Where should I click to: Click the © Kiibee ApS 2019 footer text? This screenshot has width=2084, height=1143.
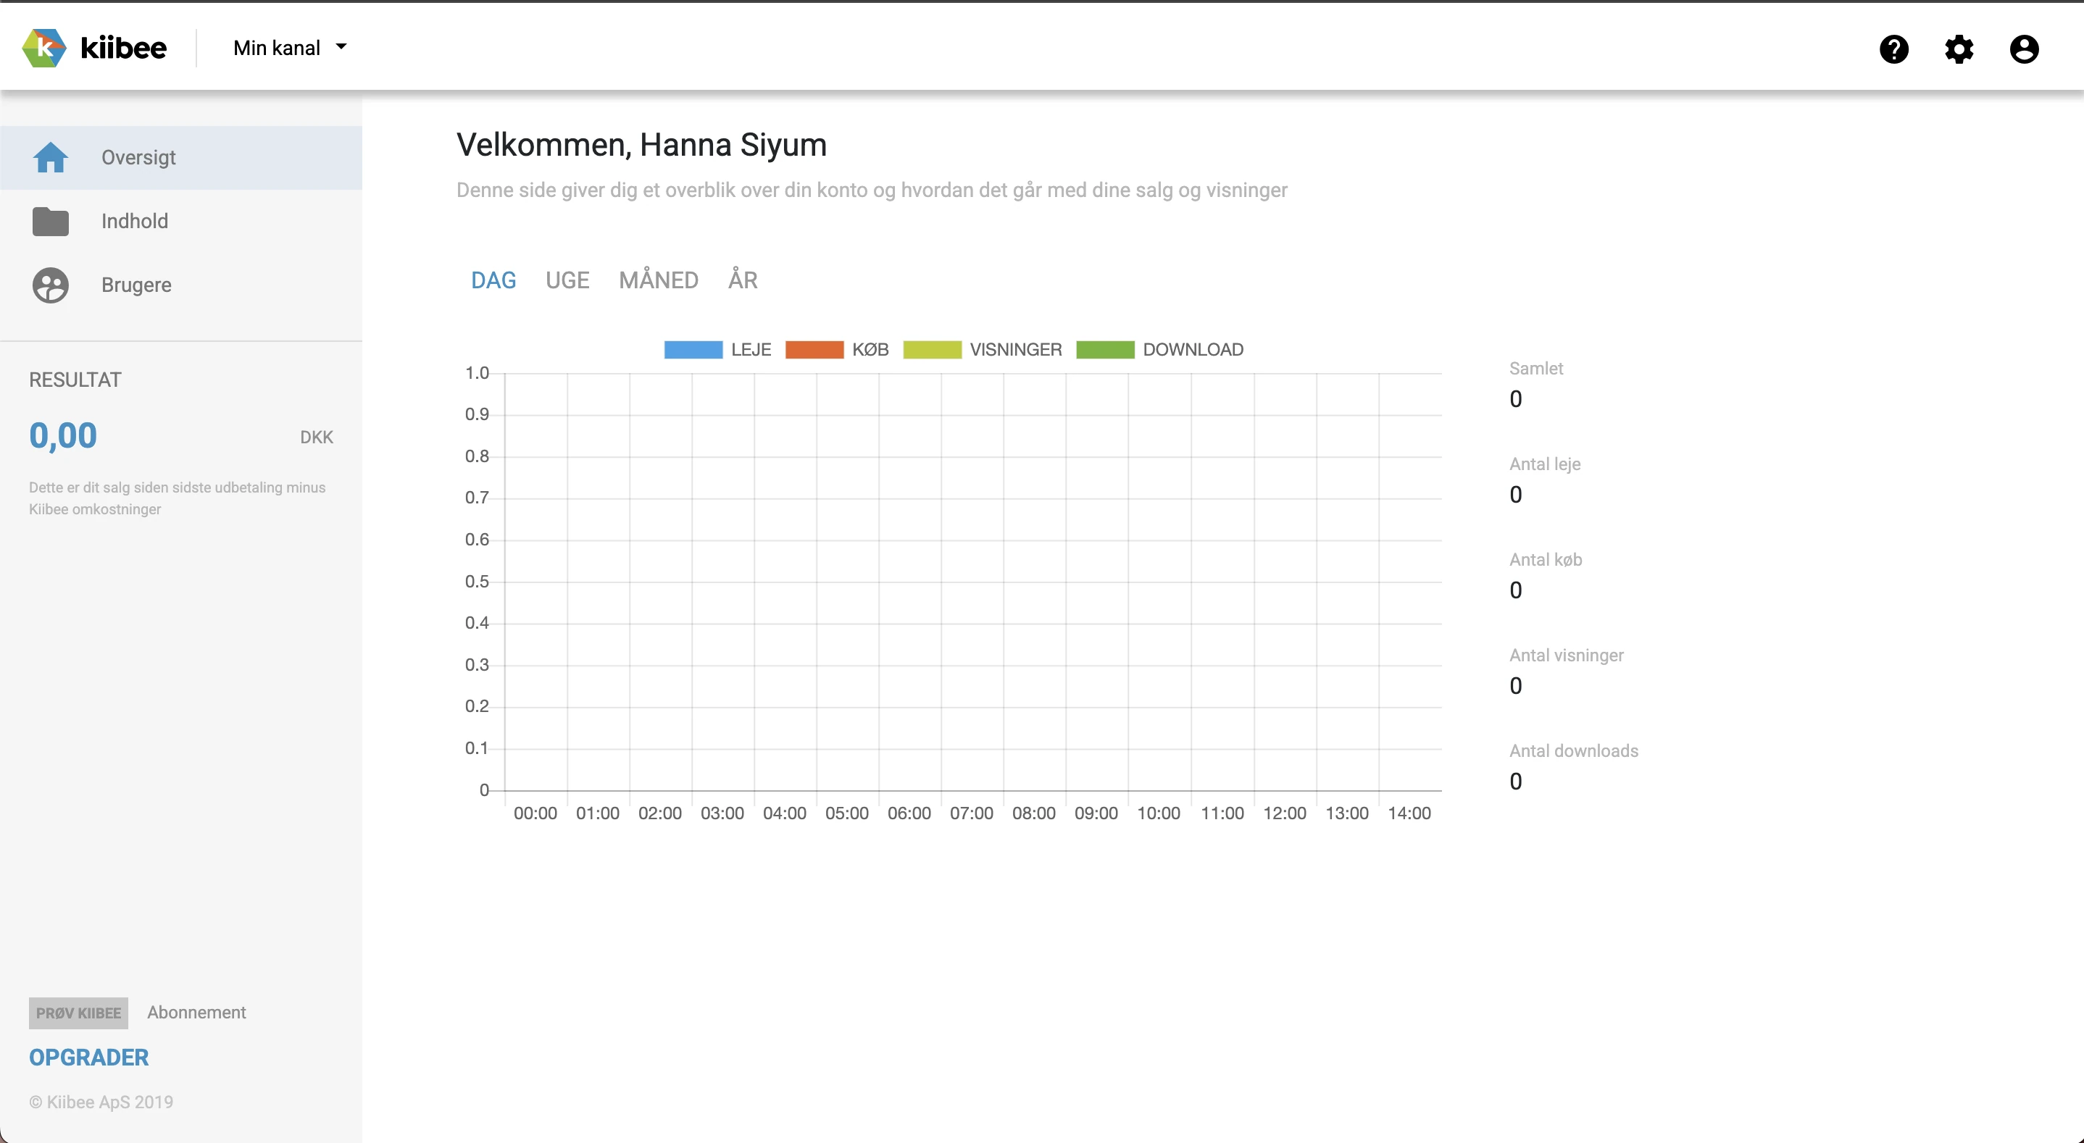pyautogui.click(x=101, y=1102)
